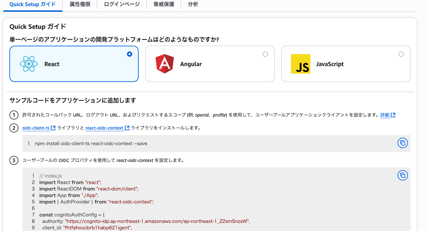Follow the react-oidc-context library link

pyautogui.click(x=104, y=128)
